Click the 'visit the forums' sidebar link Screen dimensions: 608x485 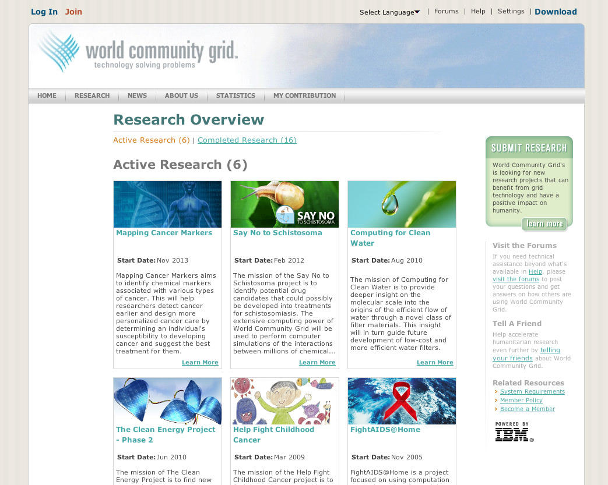(516, 279)
